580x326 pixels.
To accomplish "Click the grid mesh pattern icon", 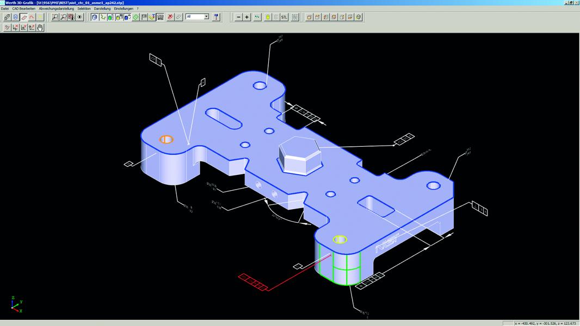I will (295, 17).
